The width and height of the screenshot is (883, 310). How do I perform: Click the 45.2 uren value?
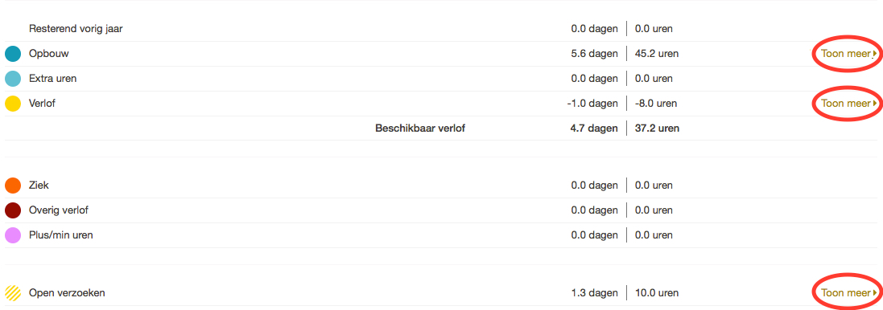click(x=657, y=54)
